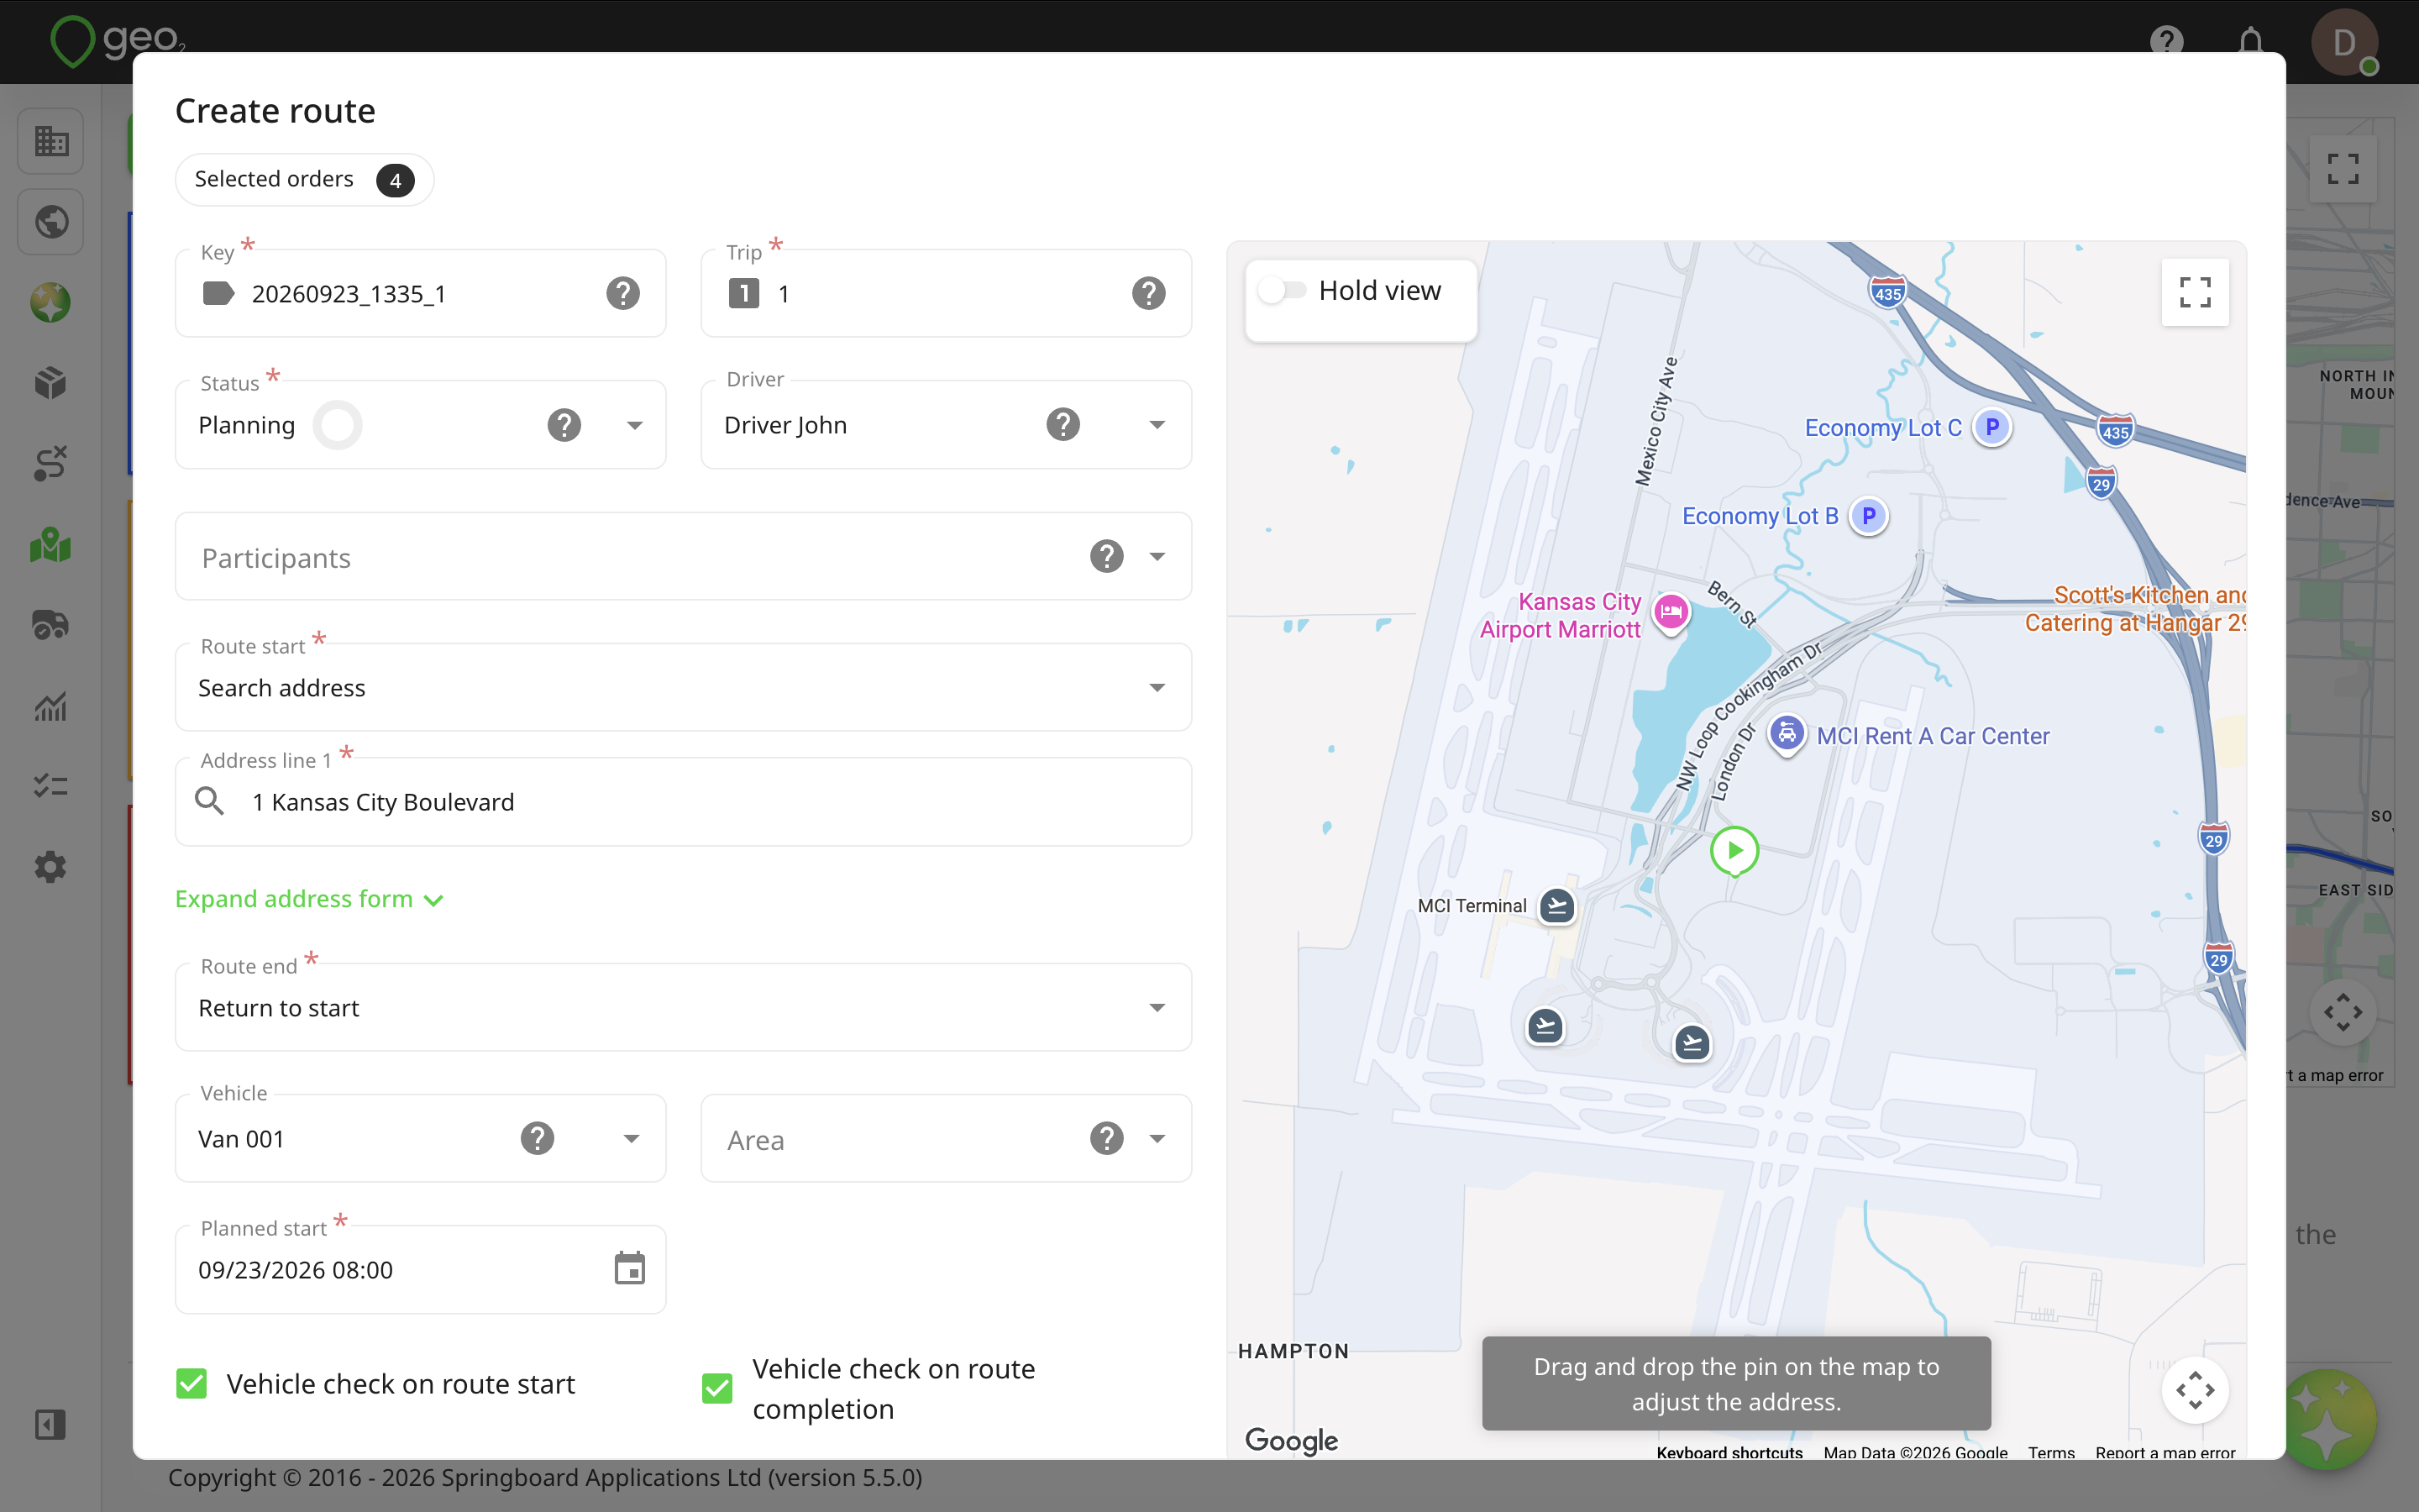Click Keyboard shortcuts on the map
2419x1512 pixels.
(1729, 1452)
